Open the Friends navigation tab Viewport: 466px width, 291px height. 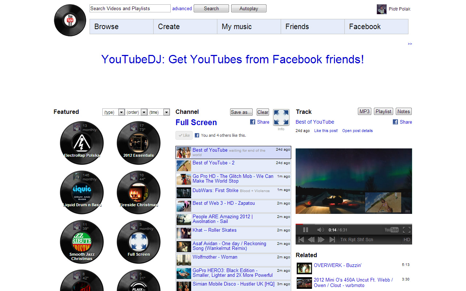pos(297,26)
